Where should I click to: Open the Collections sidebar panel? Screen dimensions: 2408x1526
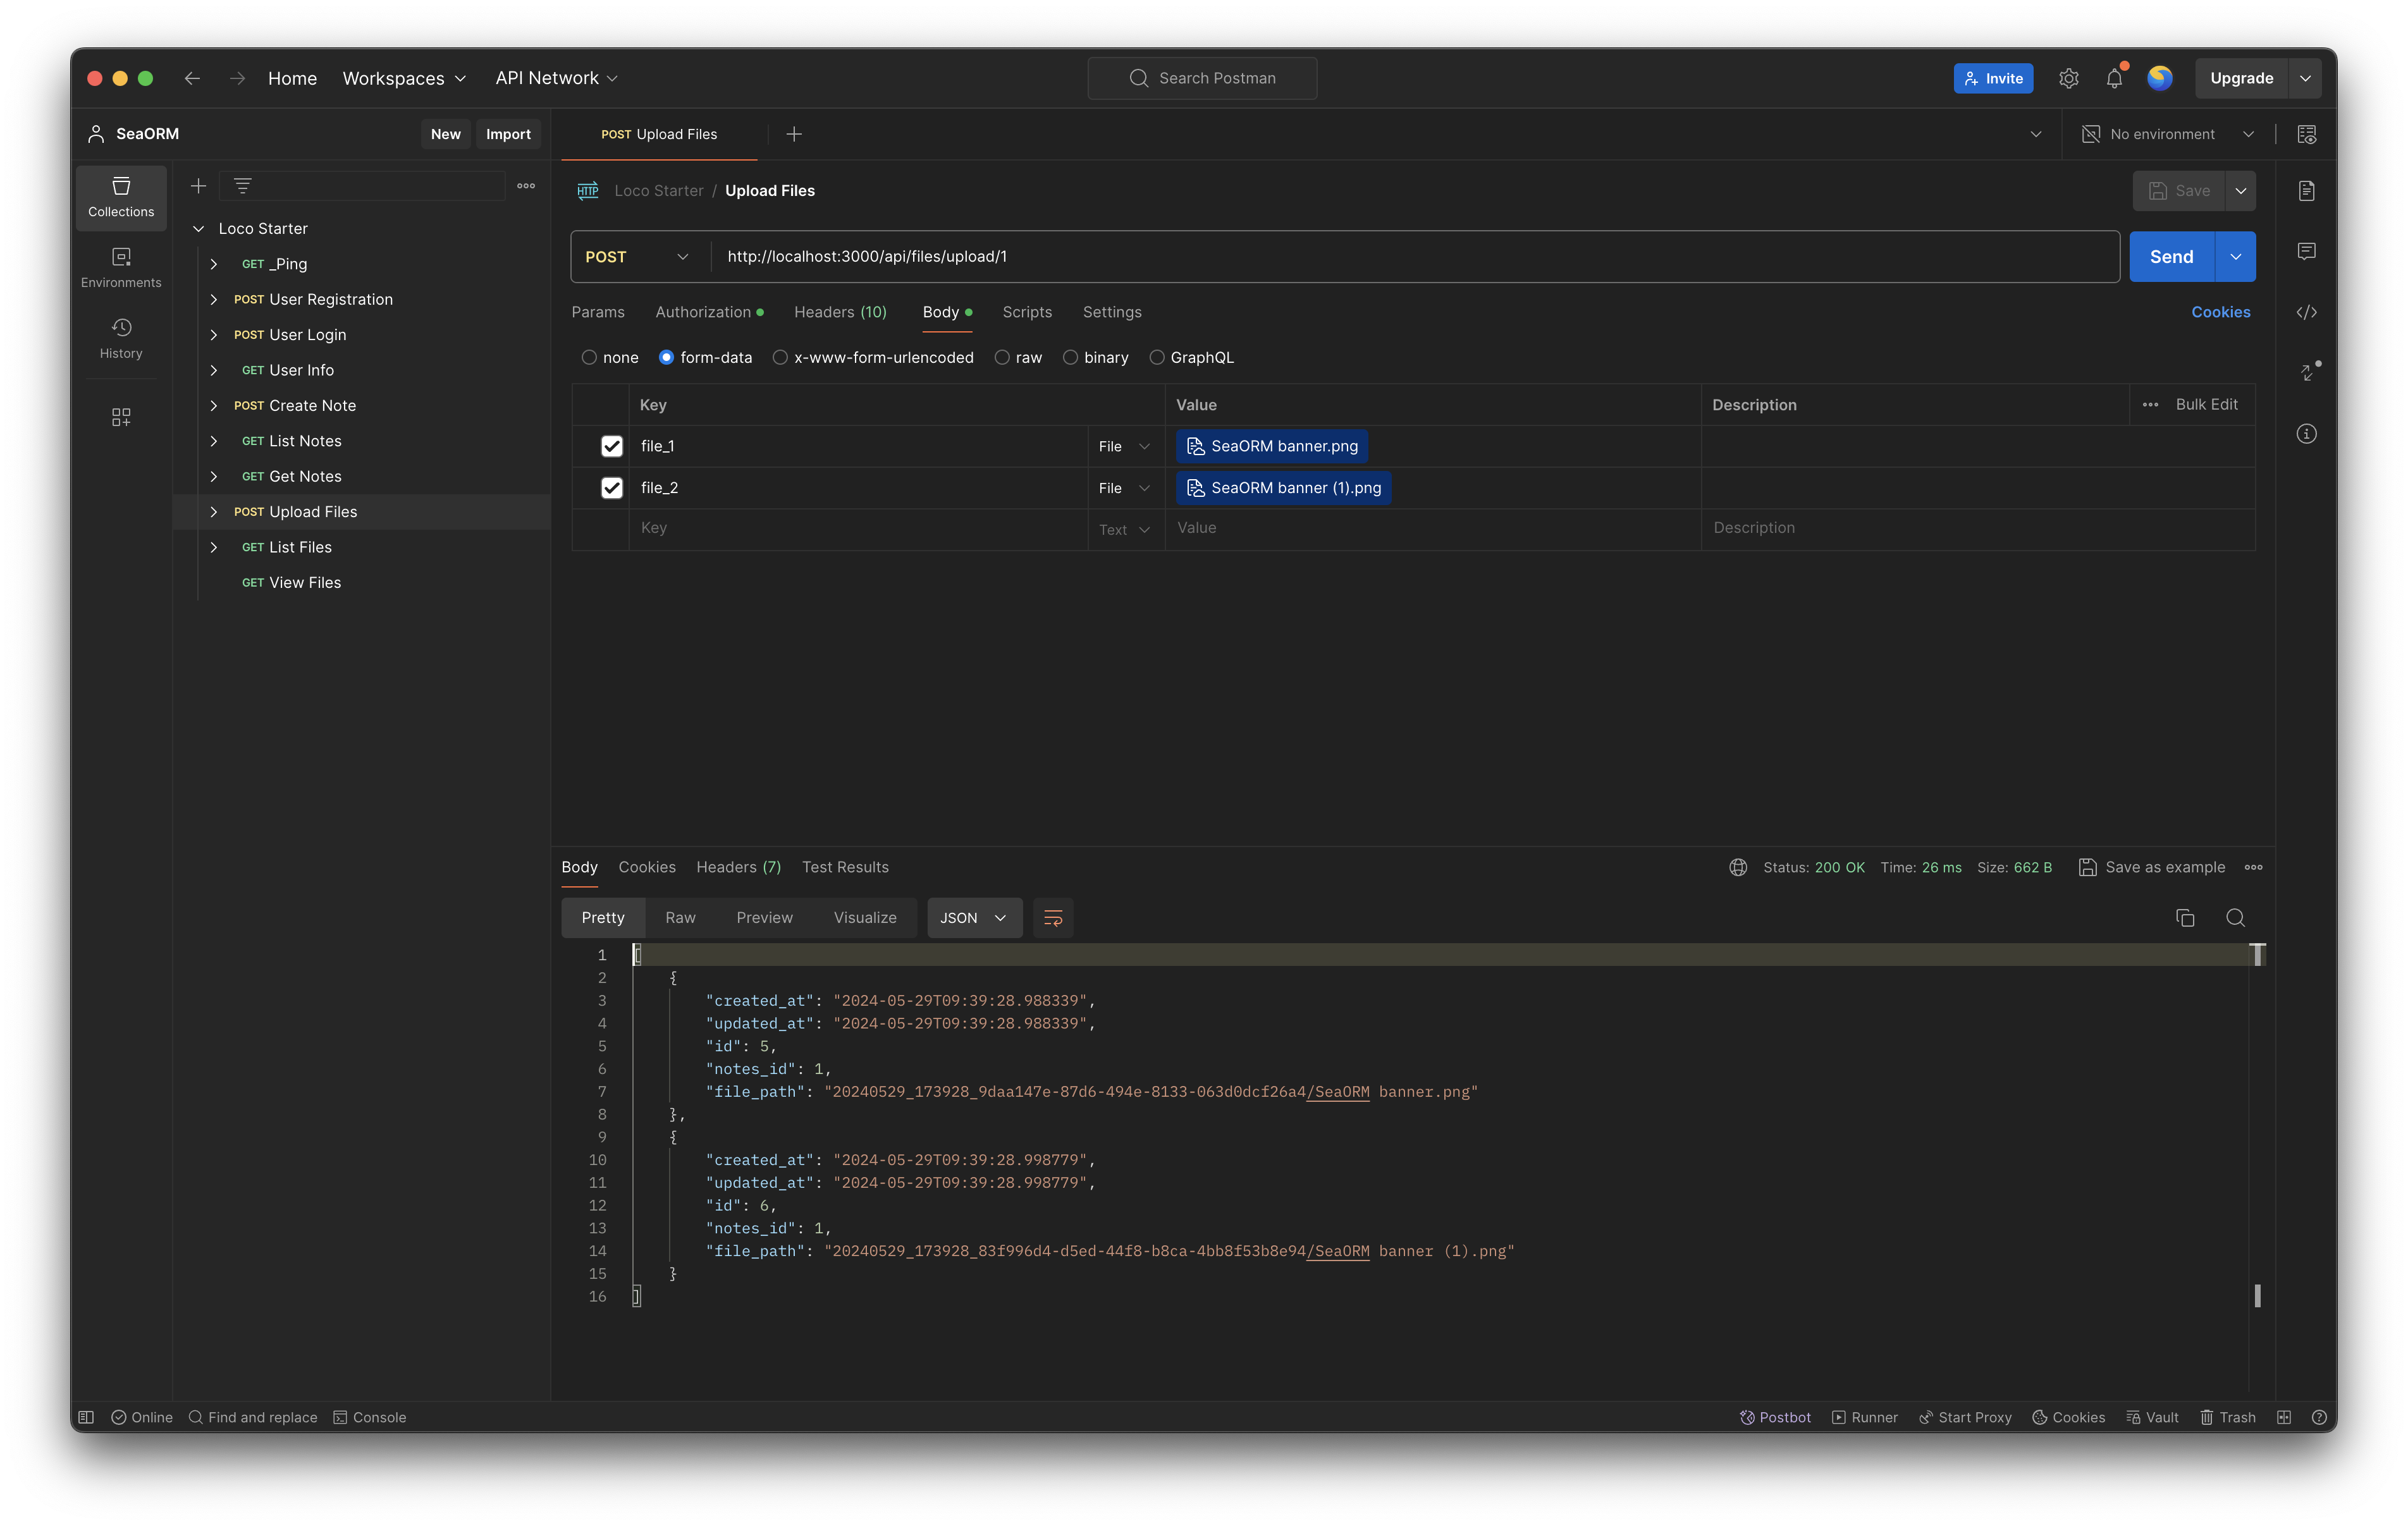tap(121, 197)
